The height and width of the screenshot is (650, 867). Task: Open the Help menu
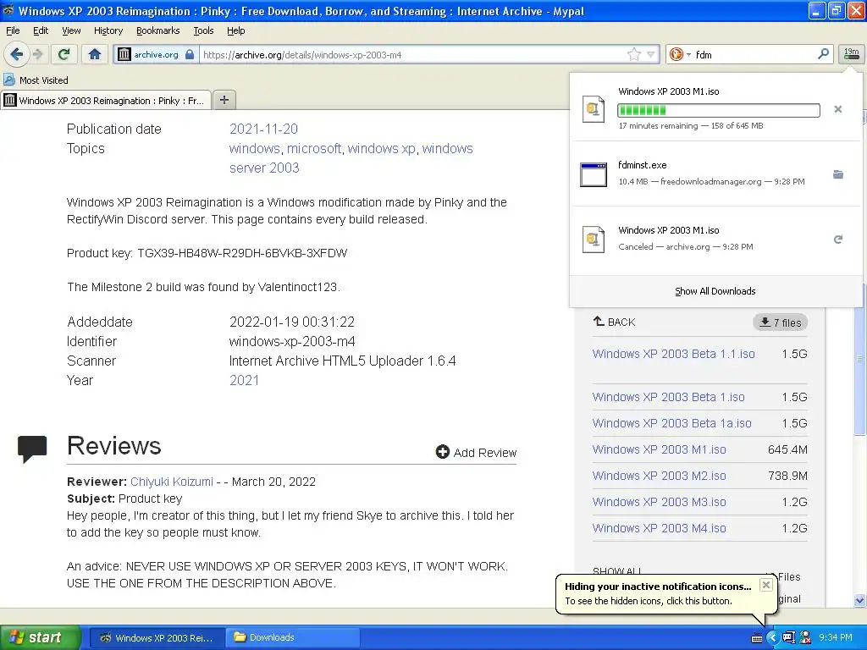pos(236,30)
